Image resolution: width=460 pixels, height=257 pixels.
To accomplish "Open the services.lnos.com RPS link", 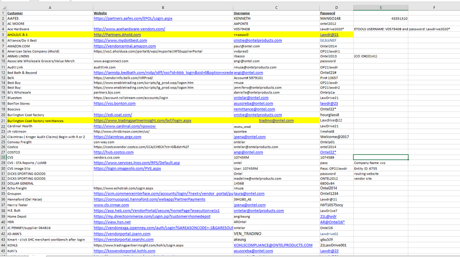I will click(x=137, y=163).
